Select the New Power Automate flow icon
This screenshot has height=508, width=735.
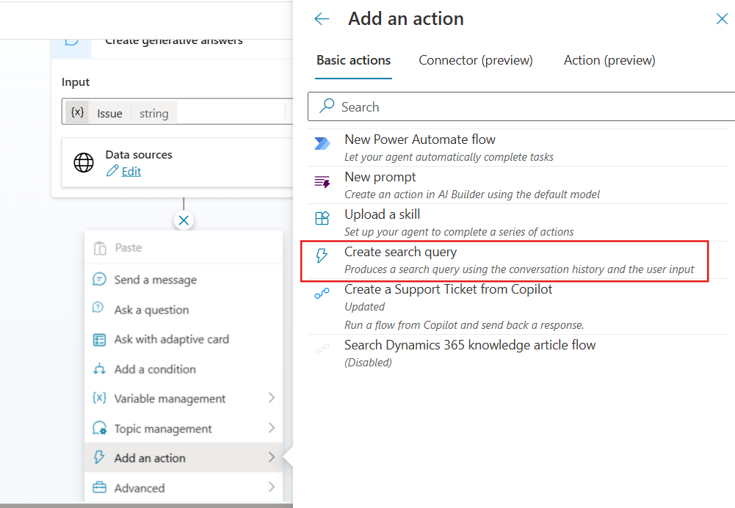pyautogui.click(x=322, y=144)
